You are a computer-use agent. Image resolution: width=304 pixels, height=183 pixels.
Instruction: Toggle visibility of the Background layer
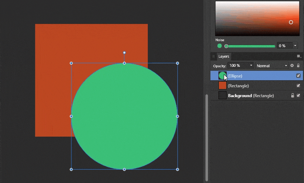[x=298, y=95]
